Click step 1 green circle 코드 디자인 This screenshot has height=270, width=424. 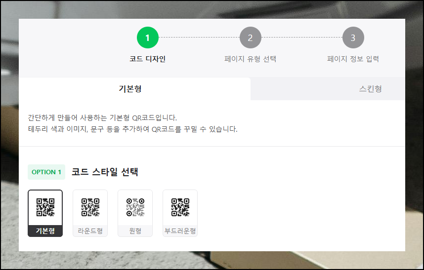tap(148, 38)
